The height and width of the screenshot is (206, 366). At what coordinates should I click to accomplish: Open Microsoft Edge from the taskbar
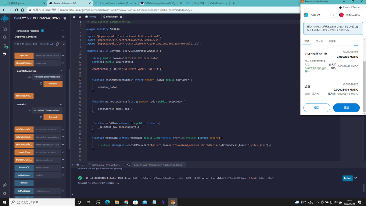coord(107,202)
